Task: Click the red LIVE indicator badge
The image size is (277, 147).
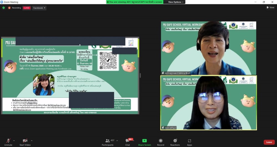Action: click(27, 8)
